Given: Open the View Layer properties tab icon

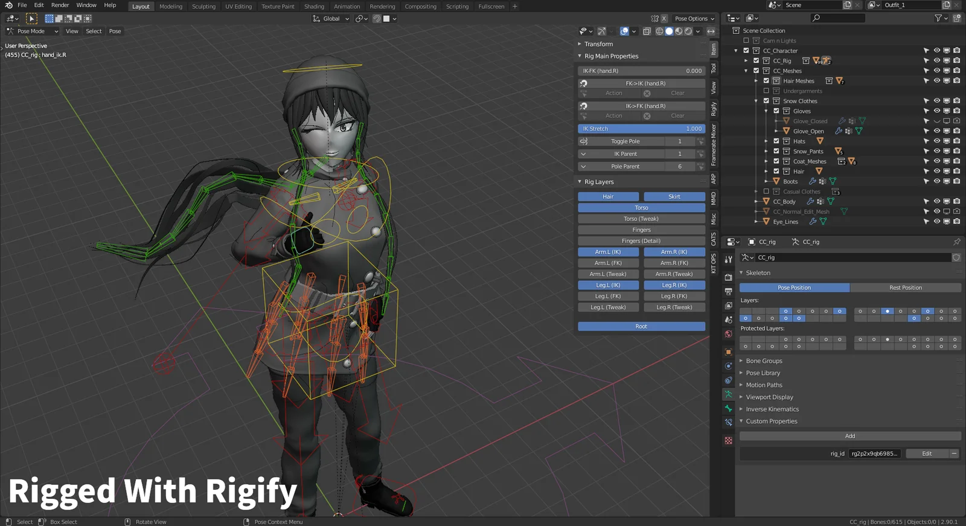Looking at the screenshot, I should coord(728,306).
